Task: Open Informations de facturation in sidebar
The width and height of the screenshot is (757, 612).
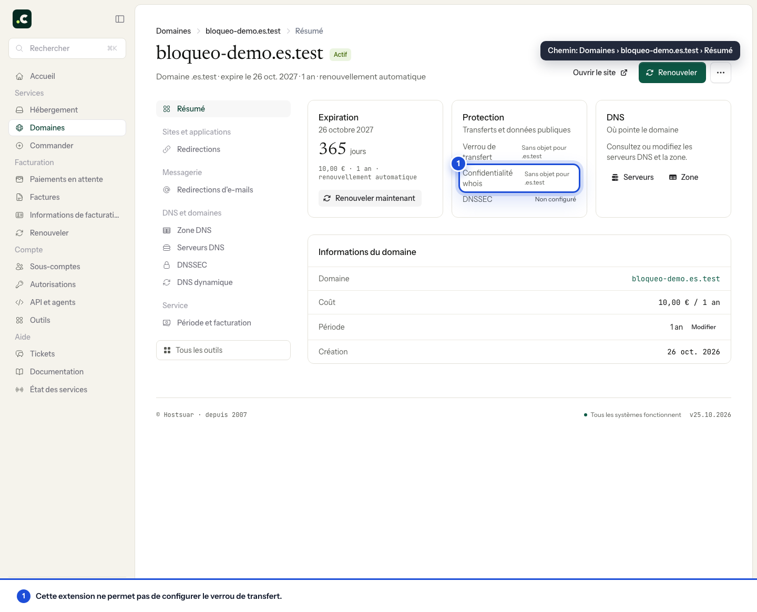Action: (x=67, y=215)
